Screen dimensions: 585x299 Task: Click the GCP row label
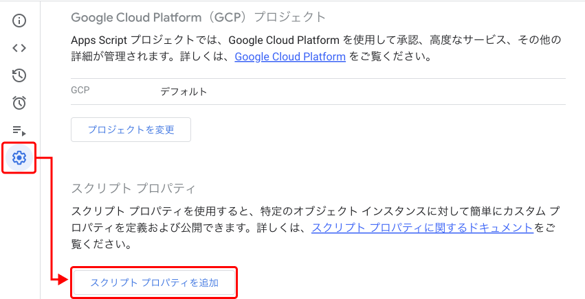pos(80,91)
